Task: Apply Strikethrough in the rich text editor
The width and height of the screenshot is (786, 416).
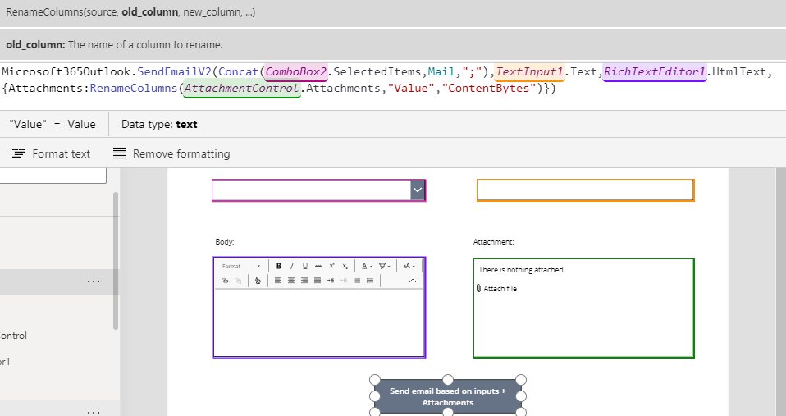Action: 318,266
